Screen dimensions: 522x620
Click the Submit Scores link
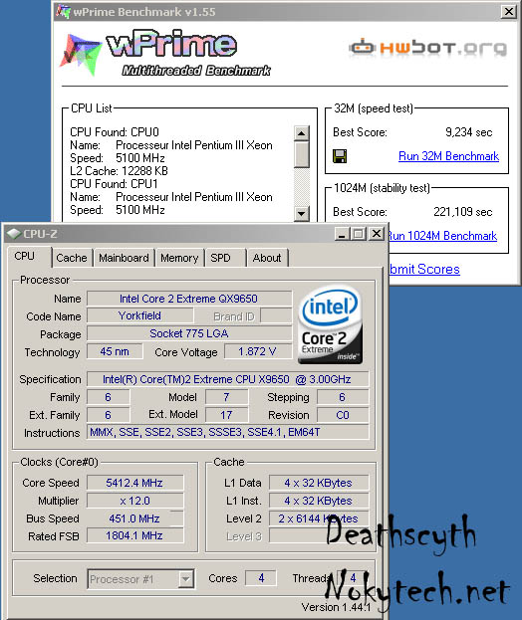pyautogui.click(x=424, y=270)
